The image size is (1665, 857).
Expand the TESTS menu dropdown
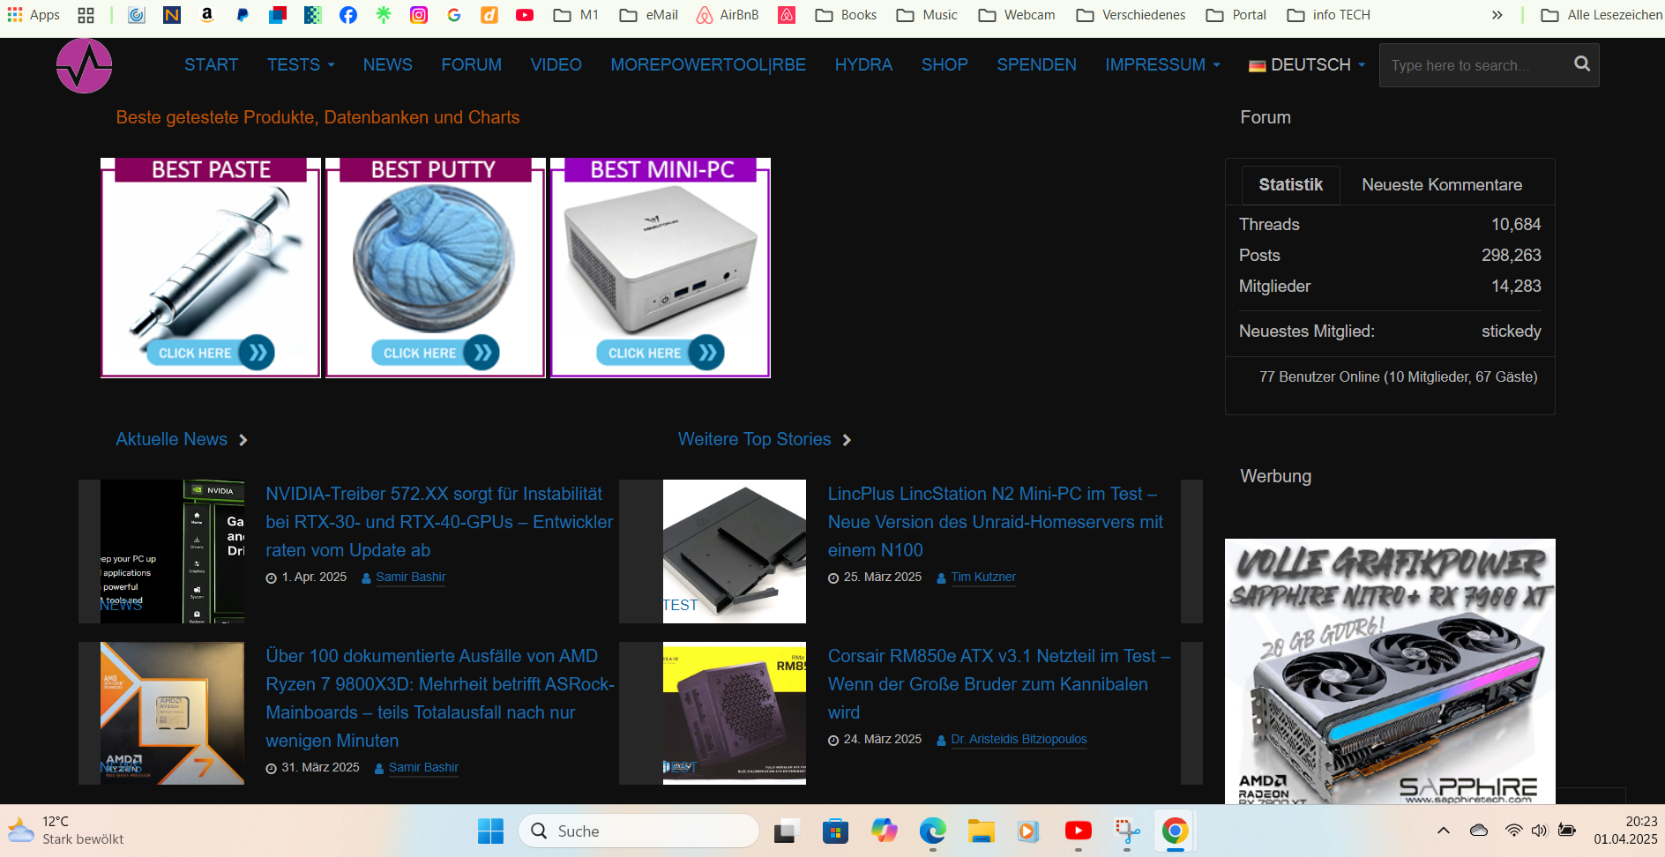pos(301,64)
